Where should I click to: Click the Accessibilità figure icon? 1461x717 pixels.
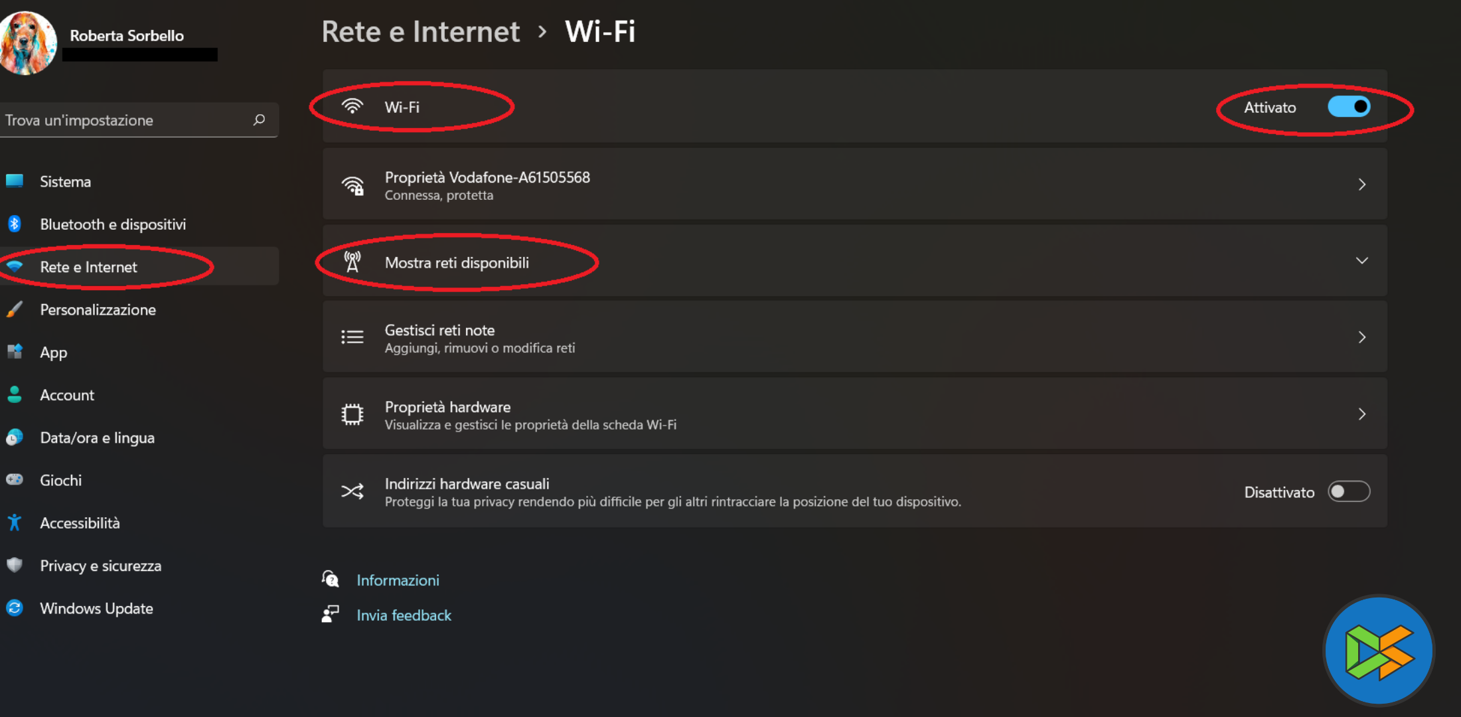pos(15,523)
